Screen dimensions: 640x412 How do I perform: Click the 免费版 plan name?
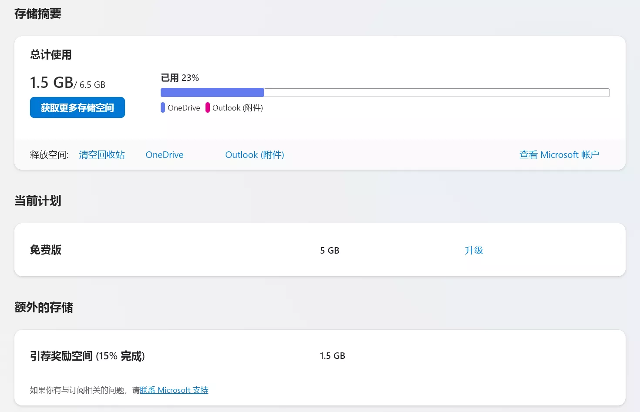[x=46, y=250]
